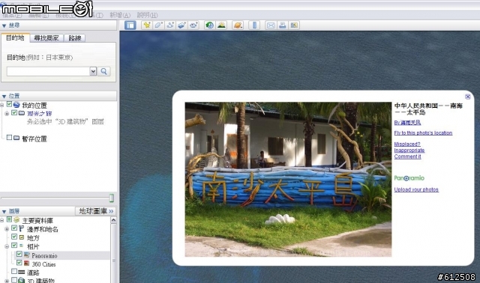
Task: Click the Misplaced? link
Action: click(407, 144)
